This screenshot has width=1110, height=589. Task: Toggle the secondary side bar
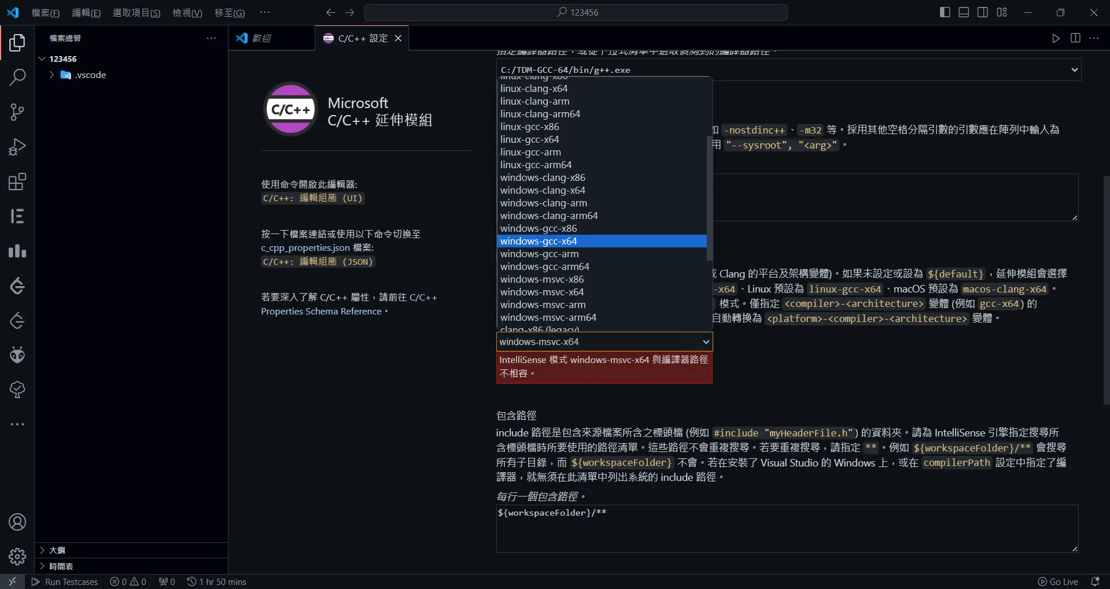pos(983,12)
